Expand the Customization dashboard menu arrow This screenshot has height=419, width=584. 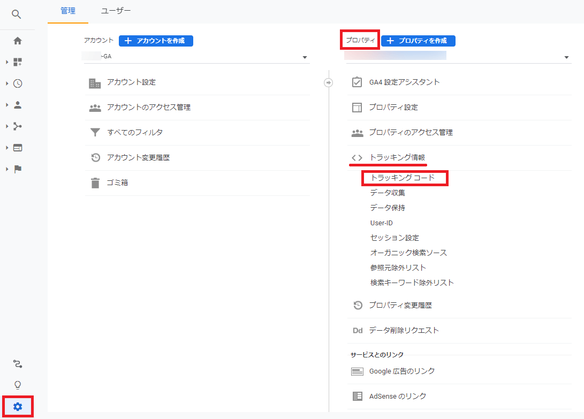pos(7,62)
